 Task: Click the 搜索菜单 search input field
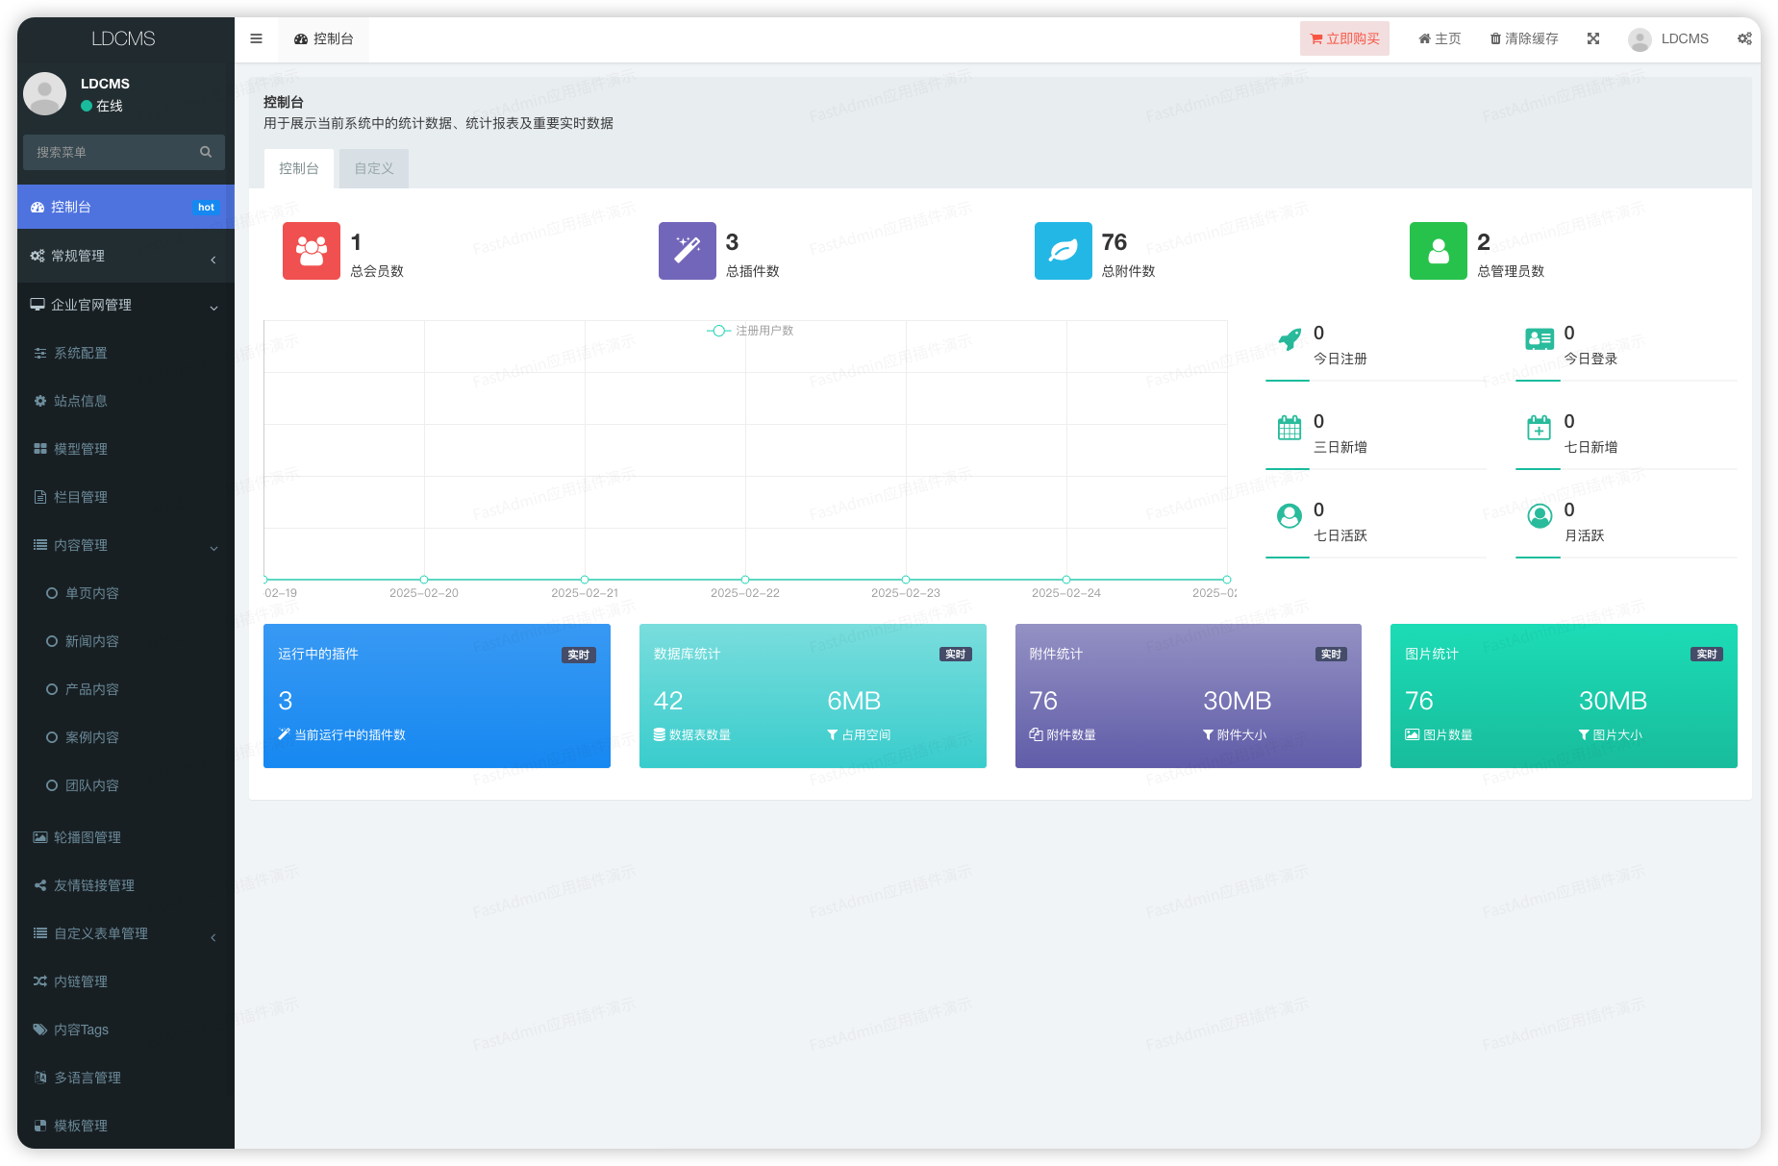(x=111, y=152)
